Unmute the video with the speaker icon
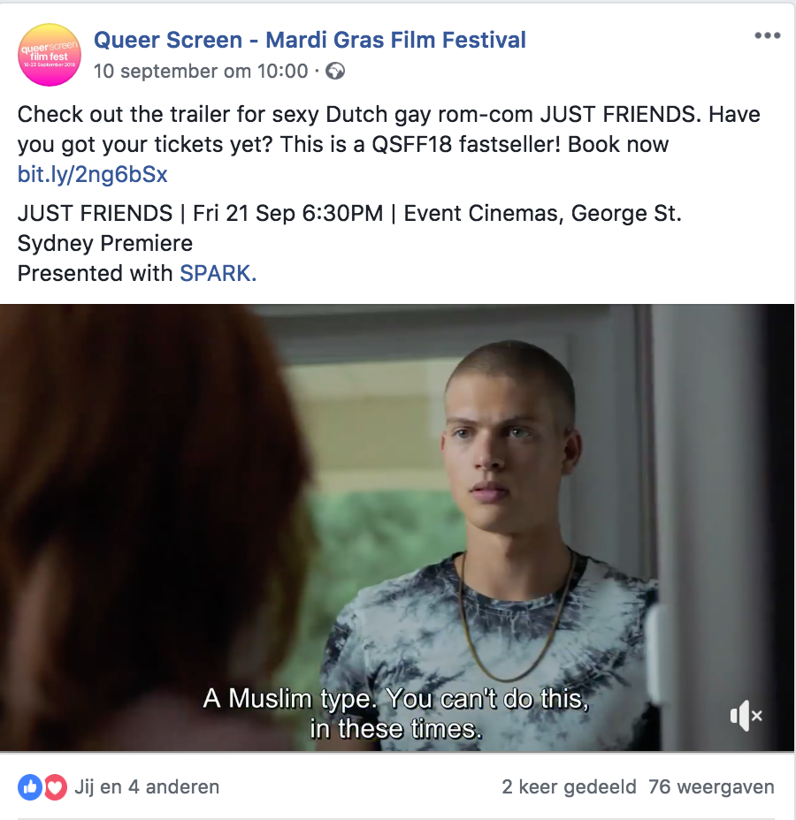Viewport: 796px width, 820px height. [746, 715]
